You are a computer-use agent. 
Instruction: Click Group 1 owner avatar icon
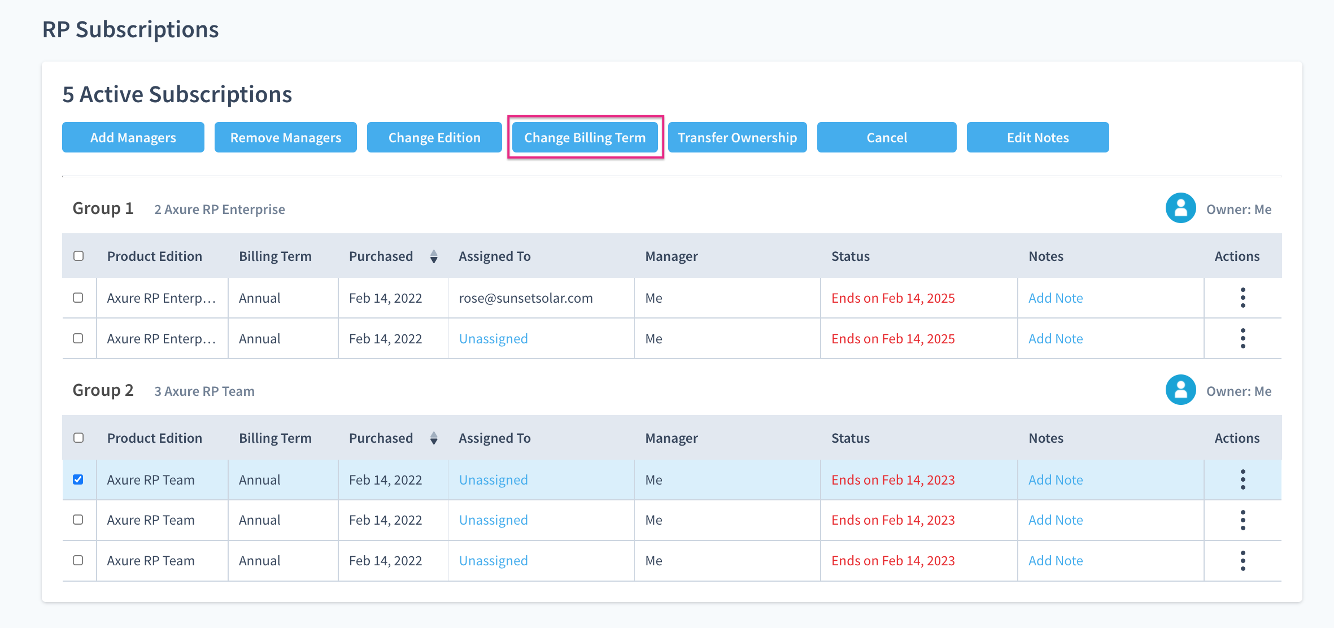click(1180, 208)
